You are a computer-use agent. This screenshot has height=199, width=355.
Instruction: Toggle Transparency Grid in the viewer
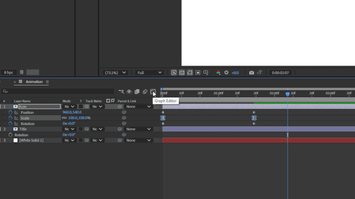[182, 73]
